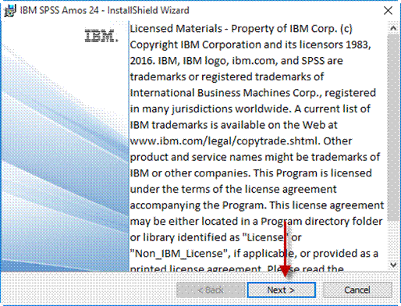Click the line 'IBM trademarks is available on the Web at'
The width and height of the screenshot is (401, 306).
point(233,125)
